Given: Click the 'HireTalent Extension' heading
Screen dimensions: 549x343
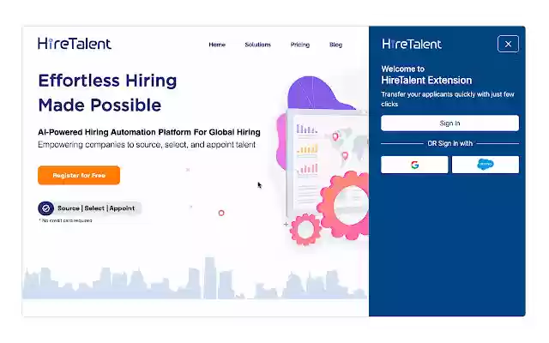Looking at the screenshot, I should (426, 81).
